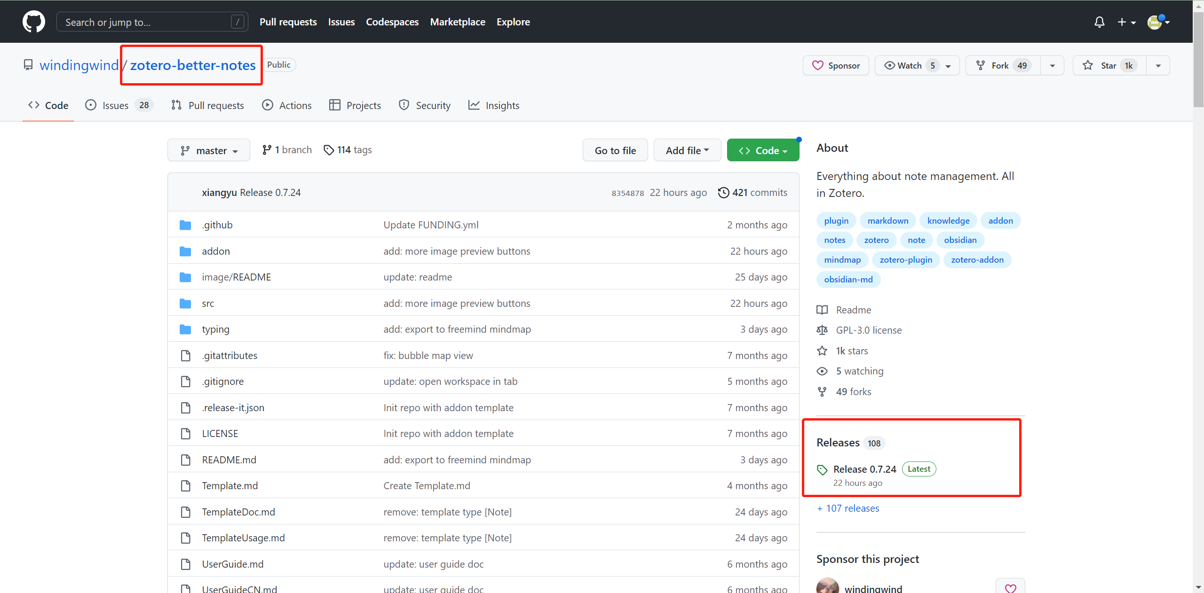
Task: Expand the master branch dropdown
Action: 209,150
